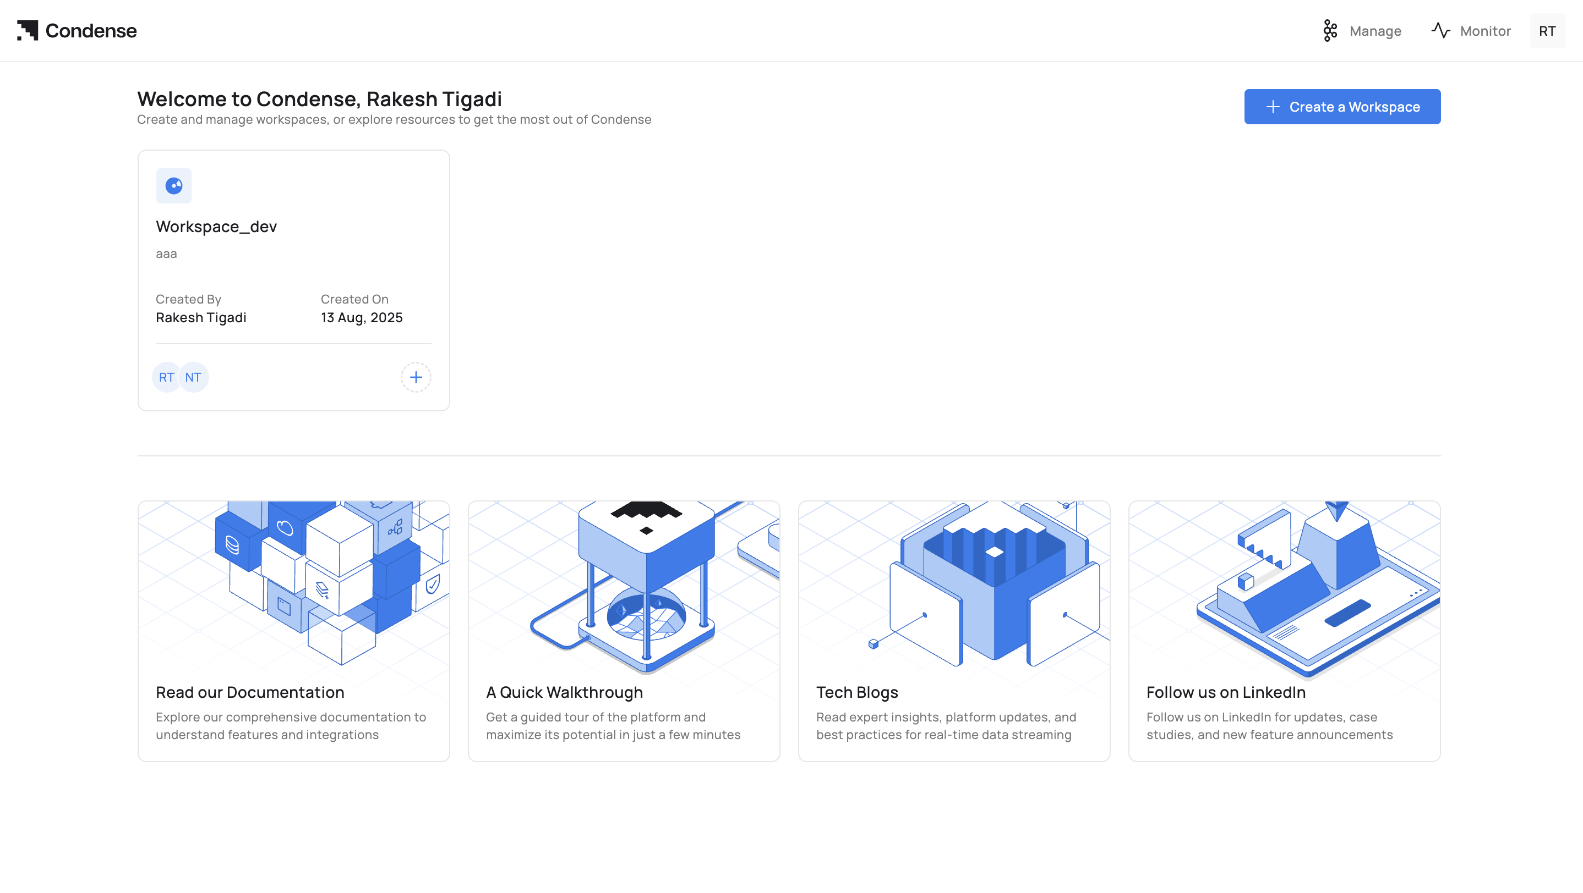Image resolution: width=1583 pixels, height=893 pixels.
Task: Open the Monitor section
Action: (1484, 31)
